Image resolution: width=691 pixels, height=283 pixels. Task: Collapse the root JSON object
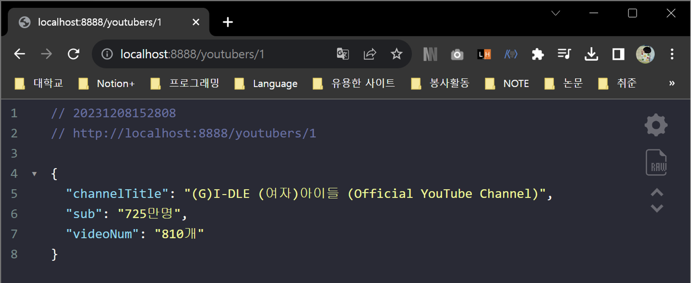coord(34,174)
